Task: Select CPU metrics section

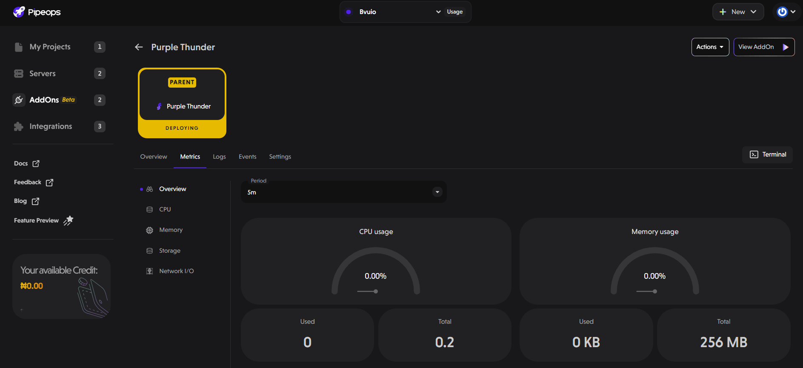Action: point(165,209)
